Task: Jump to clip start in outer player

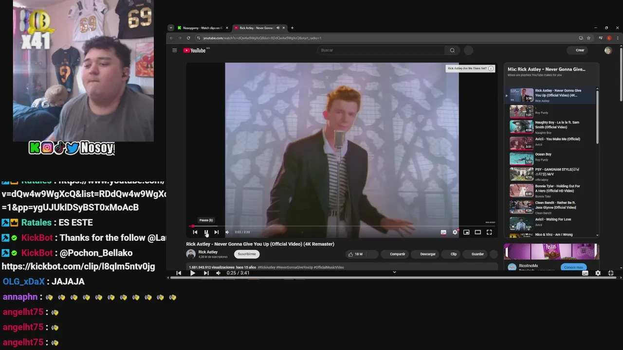Action: 179,273
